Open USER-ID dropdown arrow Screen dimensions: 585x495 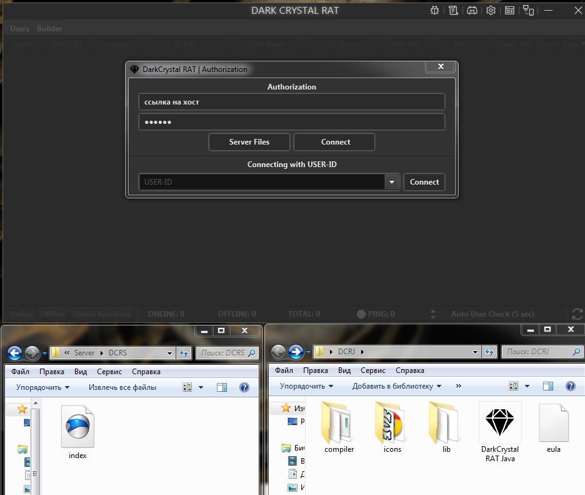(x=392, y=182)
